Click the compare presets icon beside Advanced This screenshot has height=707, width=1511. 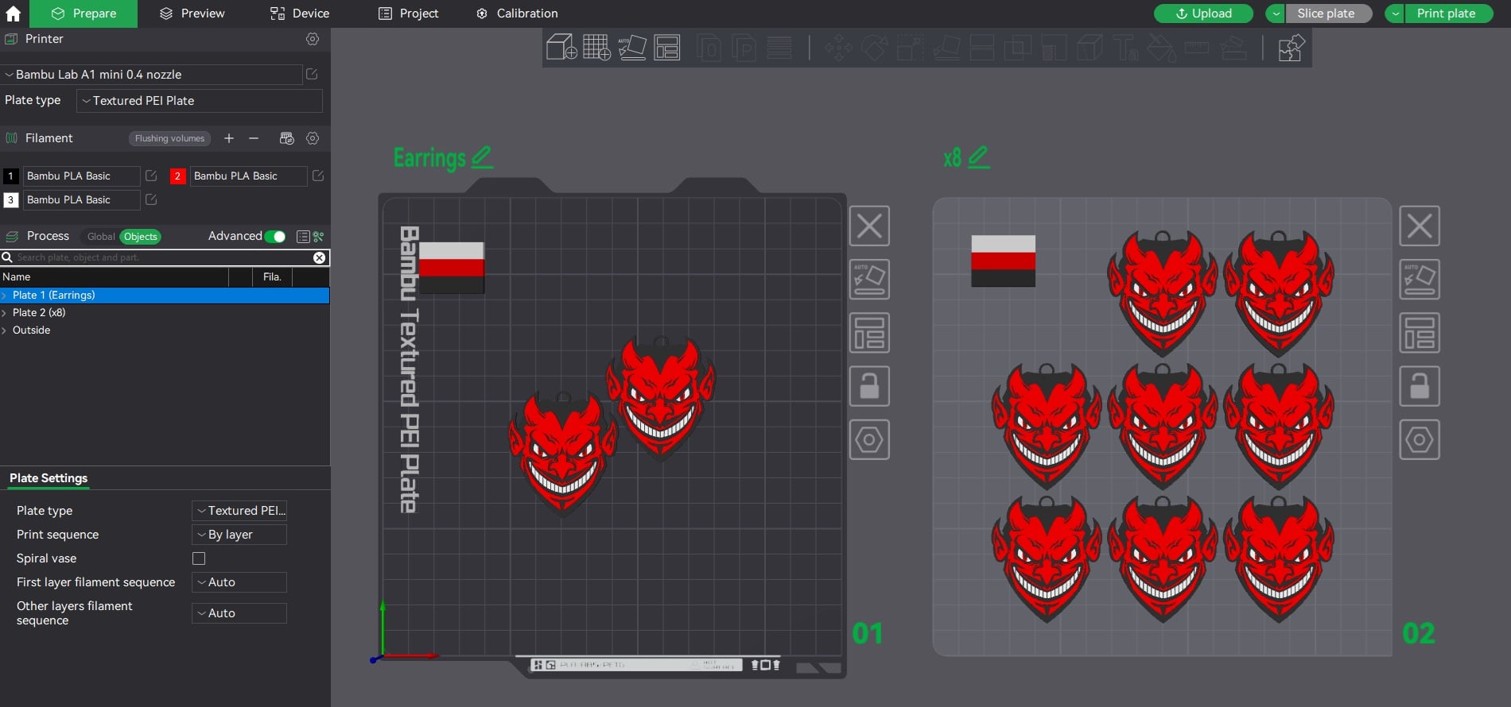tap(319, 237)
